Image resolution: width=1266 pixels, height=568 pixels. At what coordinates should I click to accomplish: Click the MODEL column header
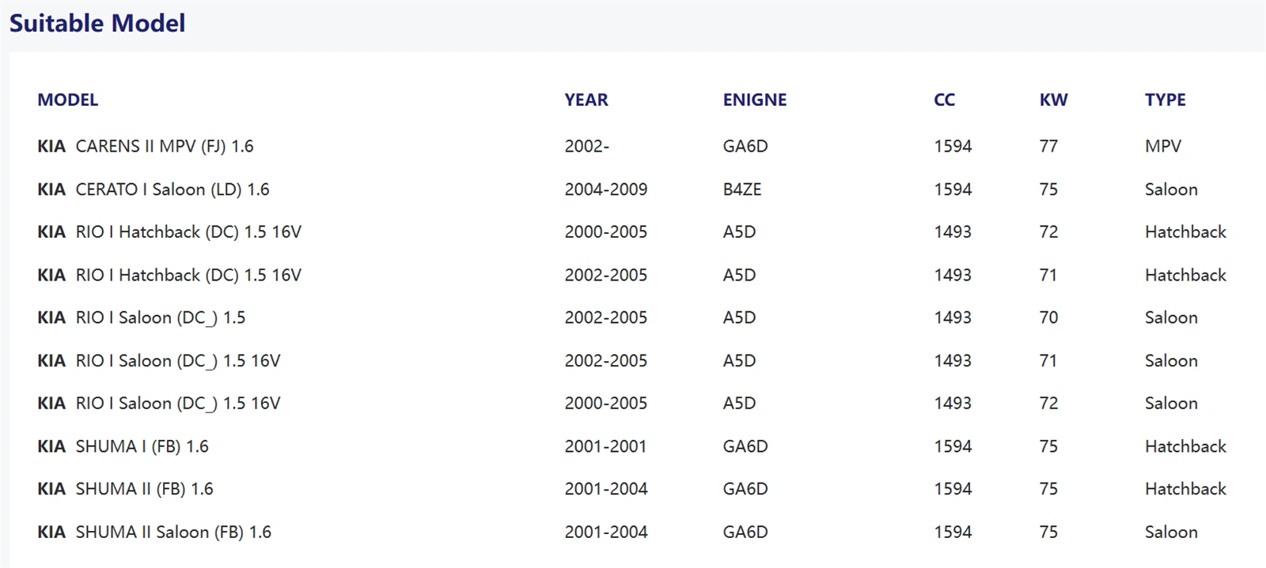68,100
